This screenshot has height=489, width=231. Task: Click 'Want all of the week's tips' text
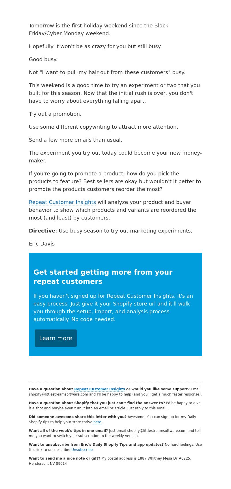tap(68, 431)
